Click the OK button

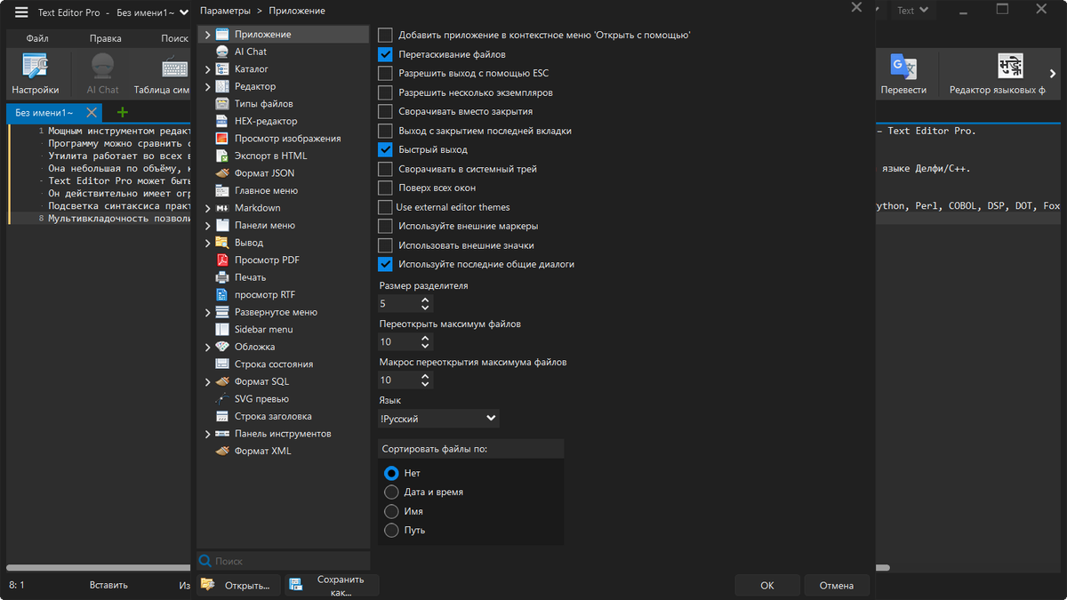pos(767,585)
